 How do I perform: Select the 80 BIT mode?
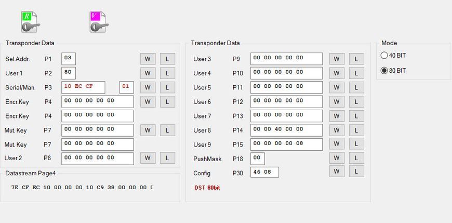(393, 71)
